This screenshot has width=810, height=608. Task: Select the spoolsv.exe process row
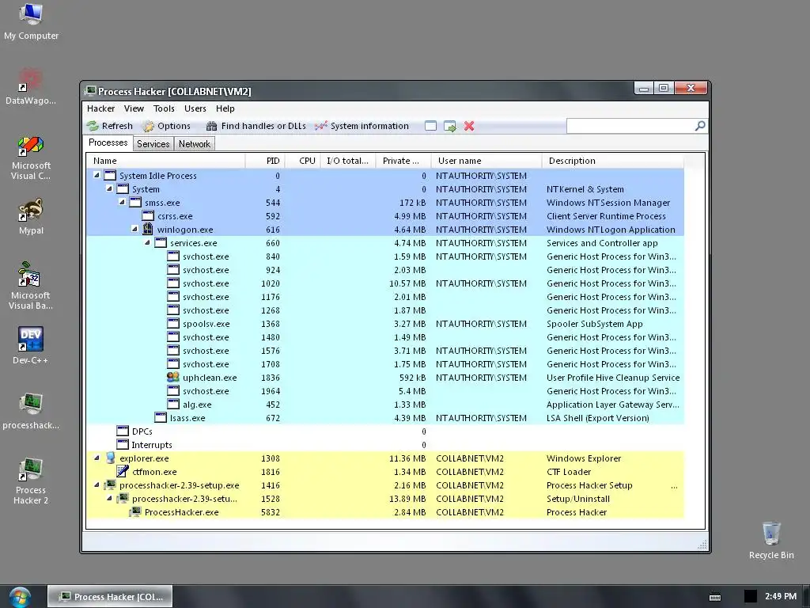coord(385,324)
